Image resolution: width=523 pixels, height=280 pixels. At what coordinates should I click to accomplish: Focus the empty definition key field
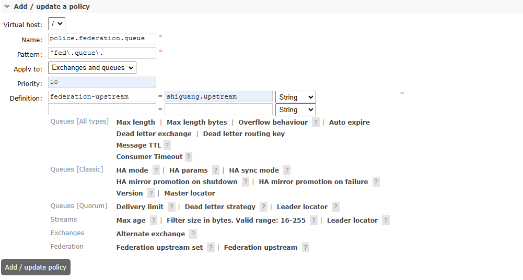click(102, 109)
